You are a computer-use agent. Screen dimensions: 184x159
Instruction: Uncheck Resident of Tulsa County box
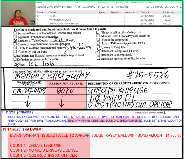tap(15, 41)
